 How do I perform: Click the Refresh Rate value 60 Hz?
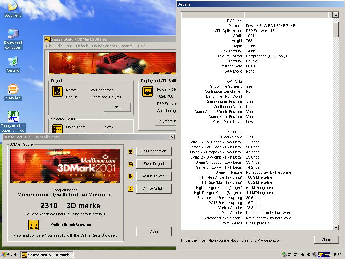[x=251, y=66]
